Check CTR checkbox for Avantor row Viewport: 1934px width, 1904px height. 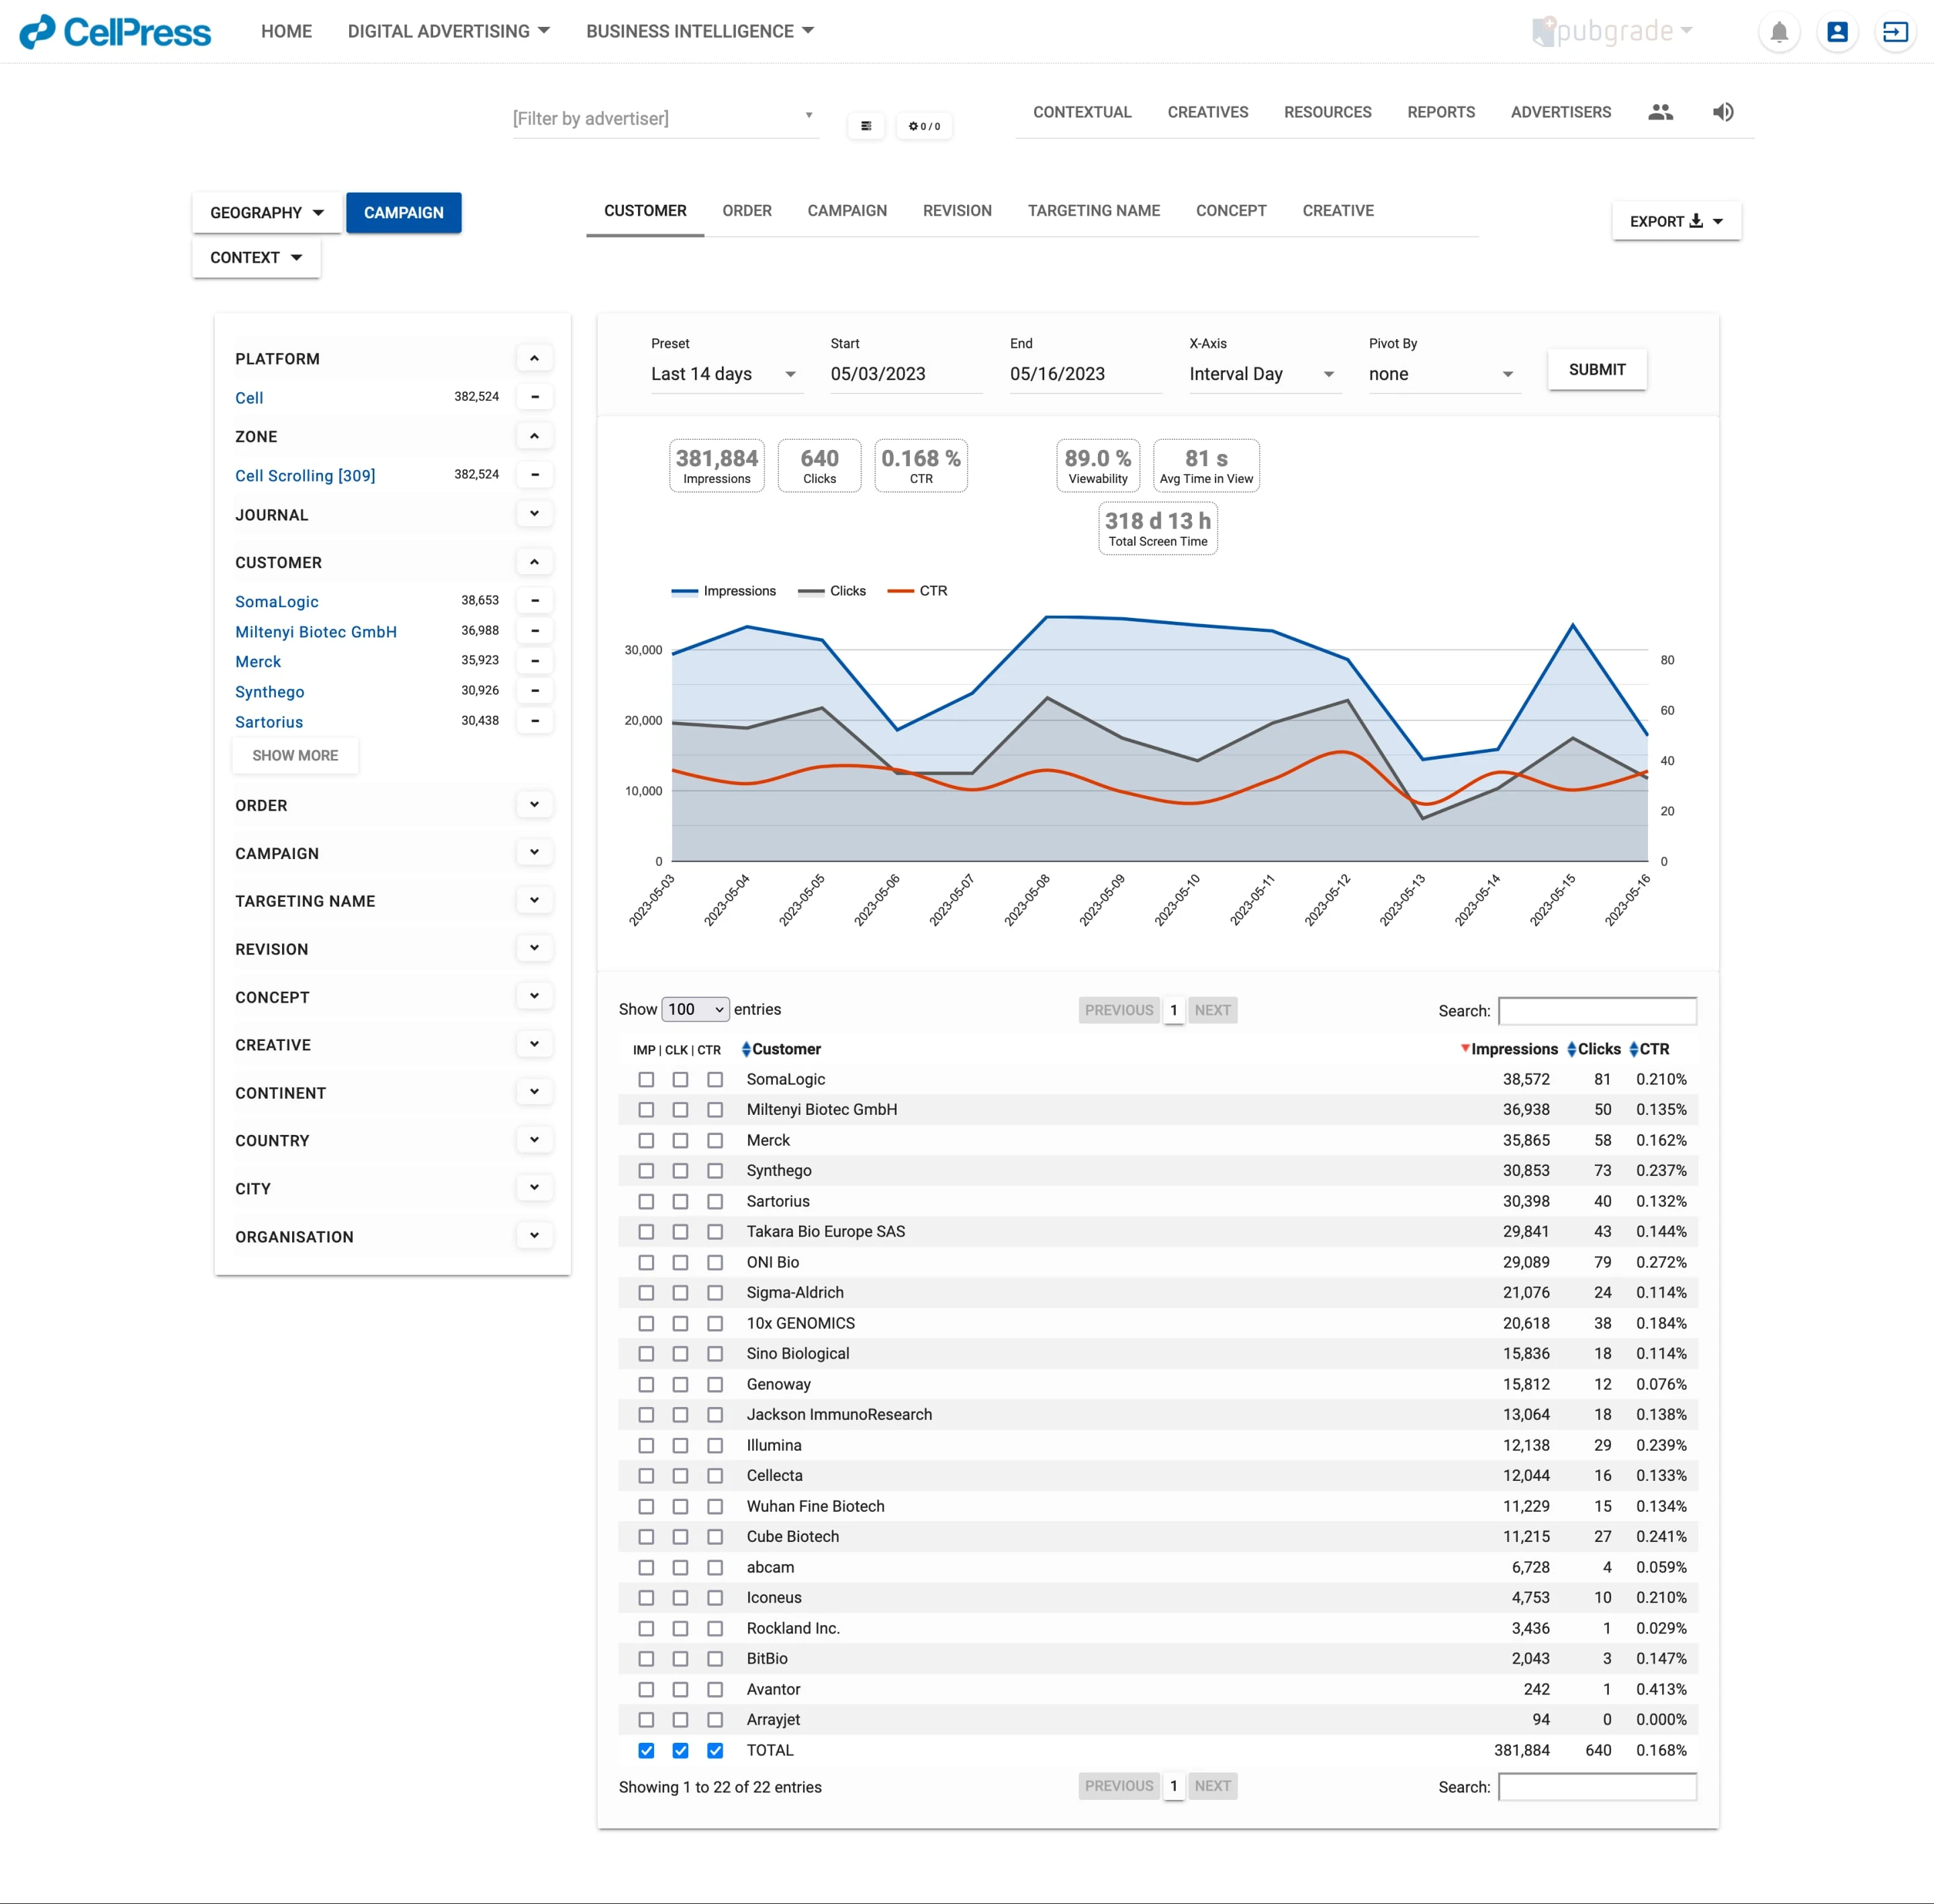click(715, 1690)
